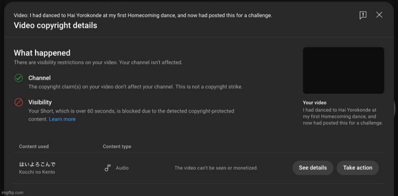The image size is (398, 196).
Task: Click the Kocchi no Kento artist name
Action: 37,172
